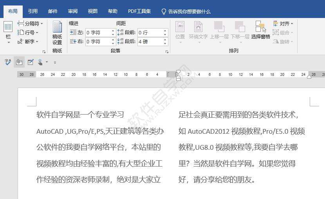Click the line 里？当然是软件自学网
Image resolution: width=325 pixels, height=199 pixels.
pos(237,164)
